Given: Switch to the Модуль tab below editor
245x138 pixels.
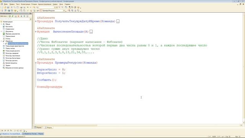Looking at the screenshot, I should 49,128.
